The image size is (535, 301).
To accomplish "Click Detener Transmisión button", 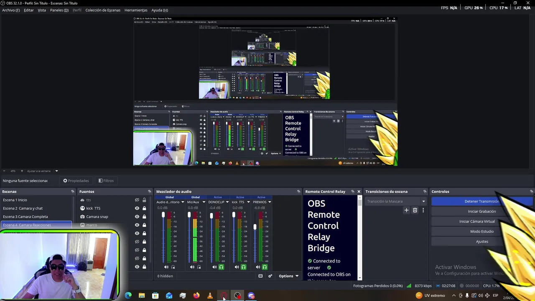I will click(482, 202).
